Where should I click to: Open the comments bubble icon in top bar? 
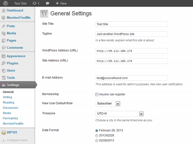click(48, 4)
